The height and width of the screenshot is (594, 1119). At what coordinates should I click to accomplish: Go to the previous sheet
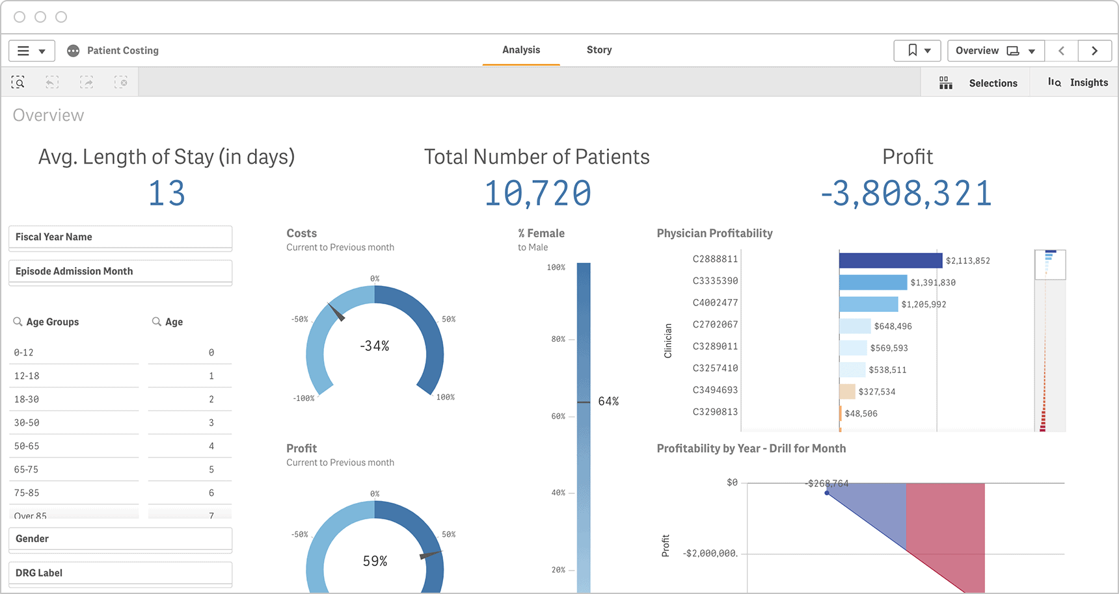[x=1061, y=51]
